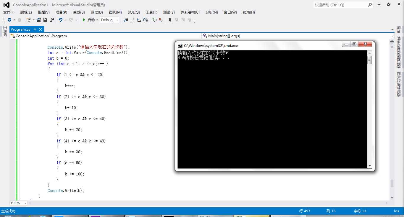Click the code editor vertical scrollbar thumb
The image size is (404, 217).
(392, 183)
